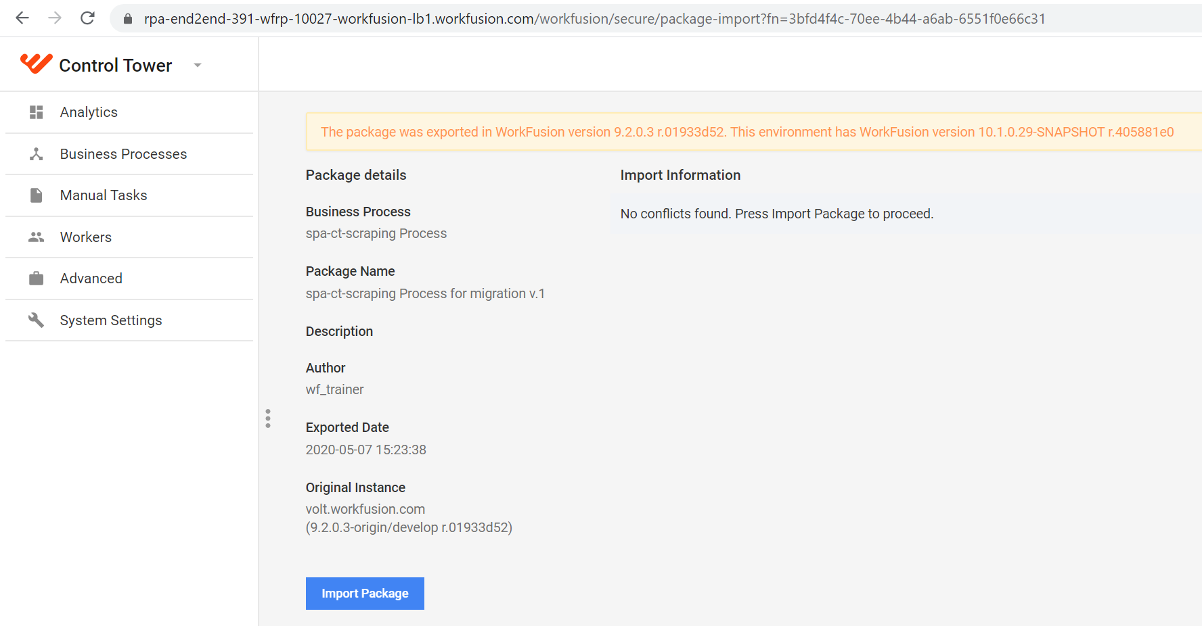Viewport: 1202px width, 626px height.
Task: Click the System Settings wrench icon
Action: 37,320
